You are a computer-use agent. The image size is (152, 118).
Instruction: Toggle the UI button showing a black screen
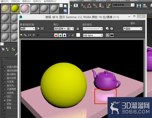(112, 35)
